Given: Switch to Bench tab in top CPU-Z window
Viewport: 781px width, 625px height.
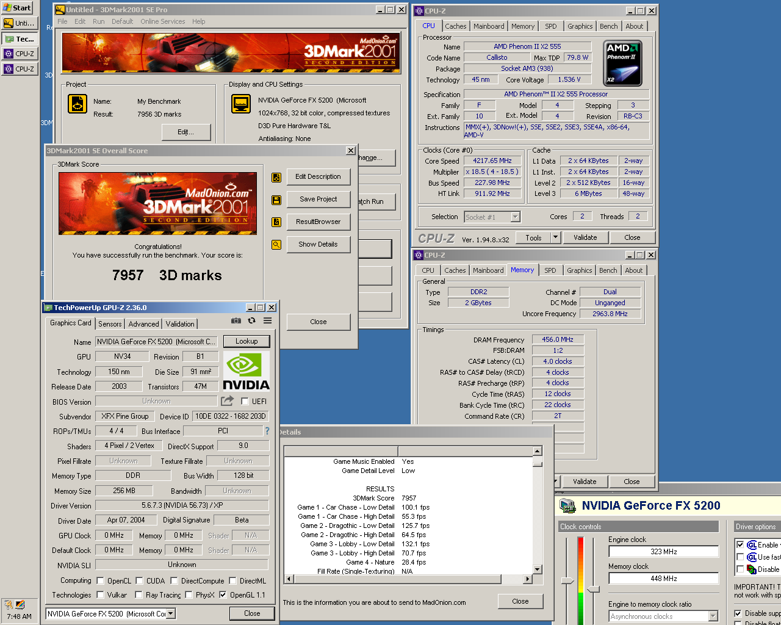Looking at the screenshot, I should [x=608, y=26].
